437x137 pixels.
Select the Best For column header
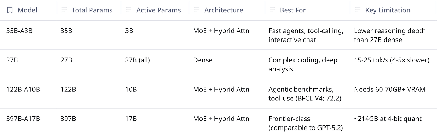tap(293, 10)
